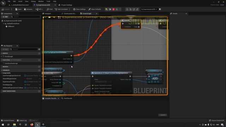Viewport: 226px width, 127px height.
Task: Collapse the GRAPHS section
Action: pos(2,53)
